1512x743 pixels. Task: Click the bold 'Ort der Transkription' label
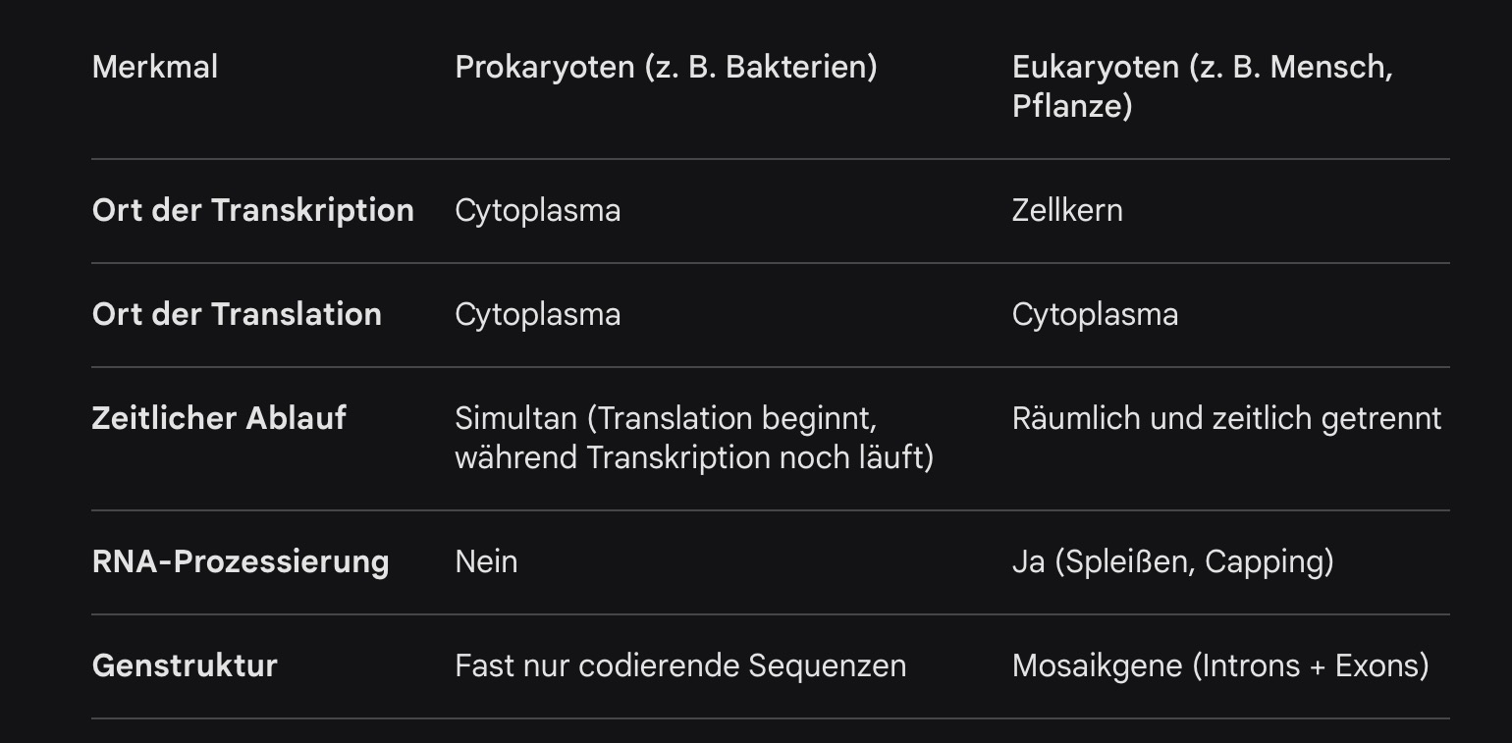[x=252, y=211]
